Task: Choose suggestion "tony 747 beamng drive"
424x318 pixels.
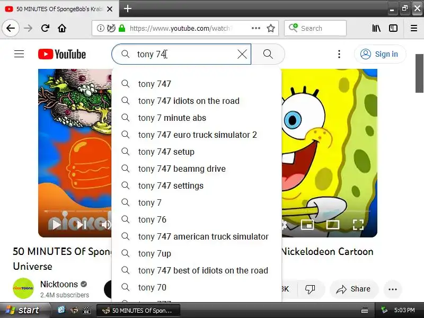Action: [x=197, y=169]
